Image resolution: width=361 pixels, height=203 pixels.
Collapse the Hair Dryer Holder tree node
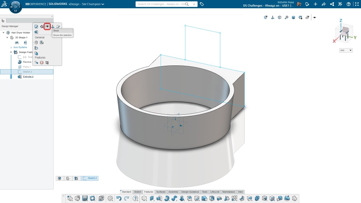coord(3,33)
